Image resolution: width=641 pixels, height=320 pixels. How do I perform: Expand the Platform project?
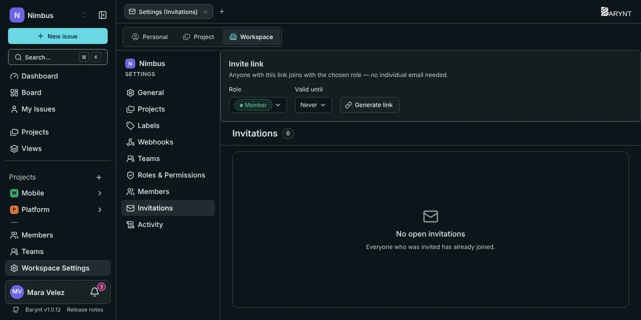click(x=100, y=209)
